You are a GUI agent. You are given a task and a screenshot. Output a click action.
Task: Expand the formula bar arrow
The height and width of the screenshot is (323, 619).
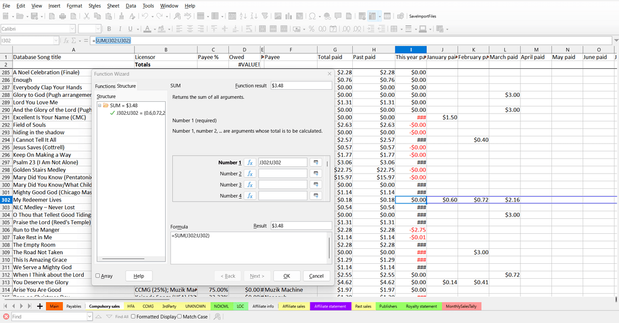tap(616, 40)
